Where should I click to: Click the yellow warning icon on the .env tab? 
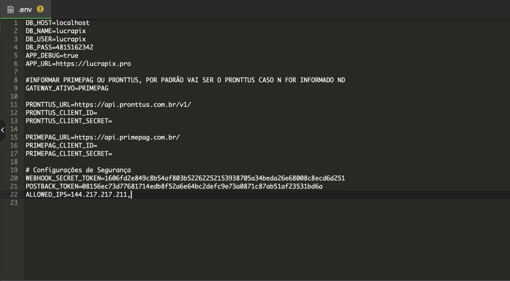(x=40, y=9)
